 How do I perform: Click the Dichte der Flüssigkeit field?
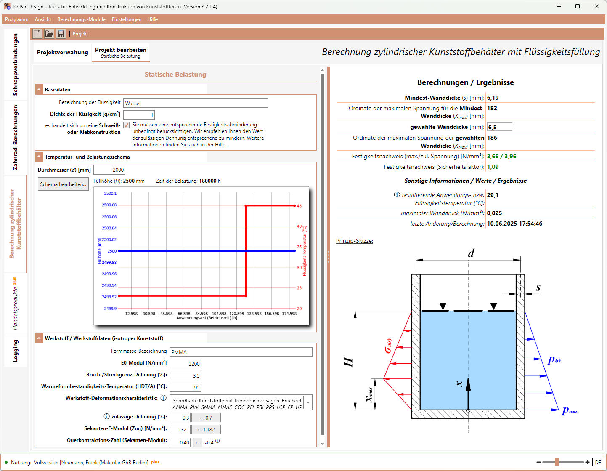(139, 115)
